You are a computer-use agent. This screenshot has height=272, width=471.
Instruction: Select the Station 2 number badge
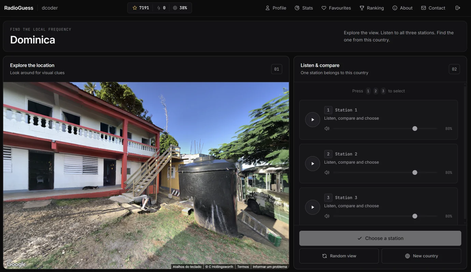[328, 154]
